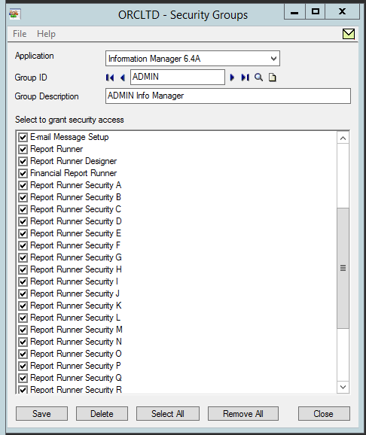Image resolution: width=366 pixels, height=435 pixels.
Task: Uncheck Report Runner Security M
Action: (23, 330)
